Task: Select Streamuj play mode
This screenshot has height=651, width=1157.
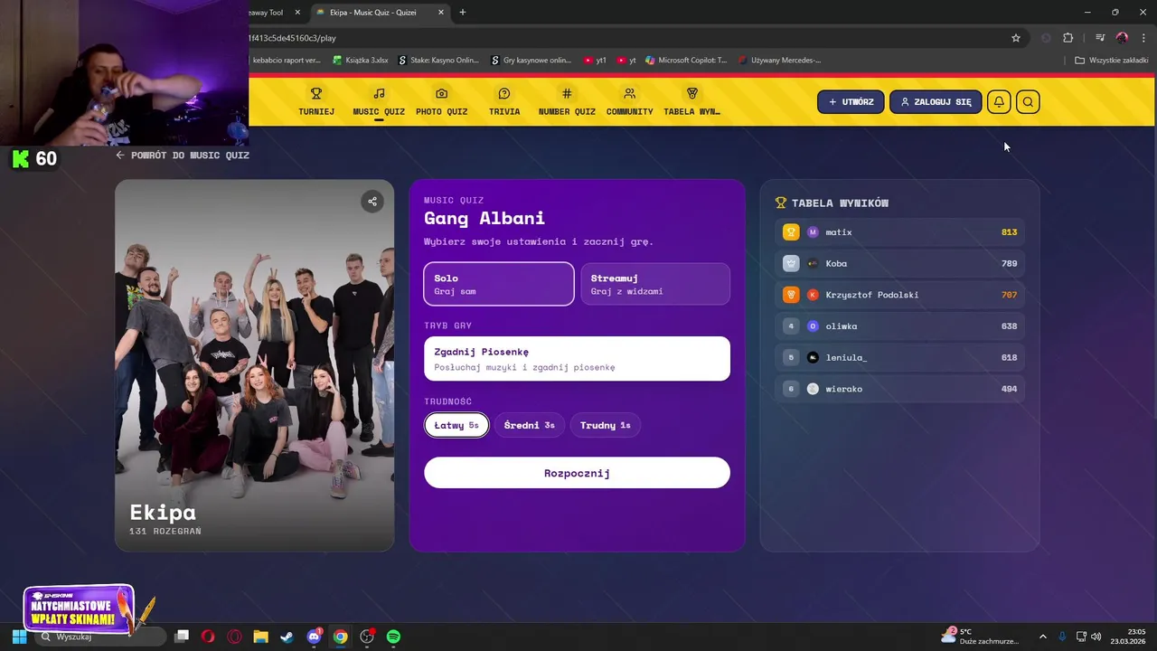Action: point(655,284)
